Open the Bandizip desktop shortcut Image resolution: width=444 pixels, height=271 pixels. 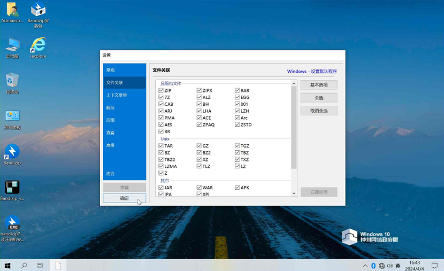[12, 154]
